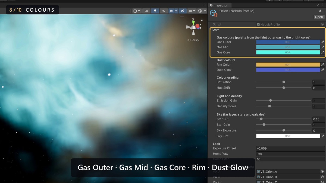Pick Gas Core colour with eyedropper

click(323, 52)
